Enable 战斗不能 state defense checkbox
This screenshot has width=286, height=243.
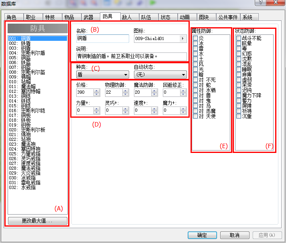[x=239, y=38]
